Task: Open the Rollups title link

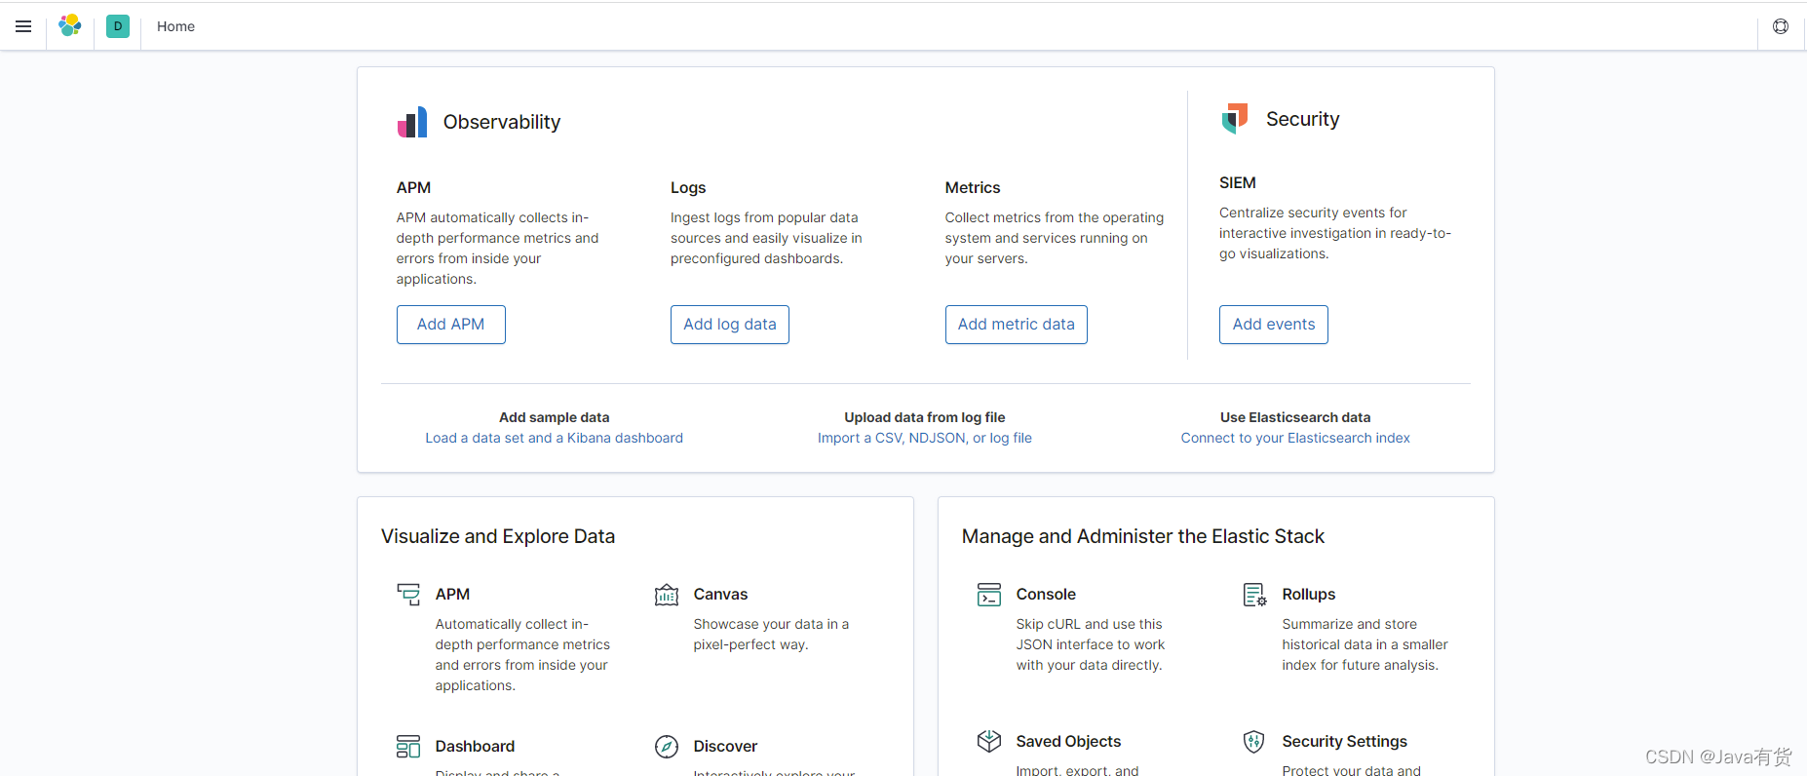Action: (1309, 594)
